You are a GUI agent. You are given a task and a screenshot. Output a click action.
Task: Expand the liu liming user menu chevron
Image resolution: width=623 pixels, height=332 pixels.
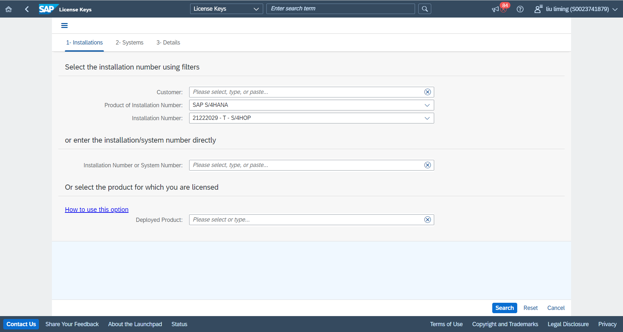coord(615,9)
